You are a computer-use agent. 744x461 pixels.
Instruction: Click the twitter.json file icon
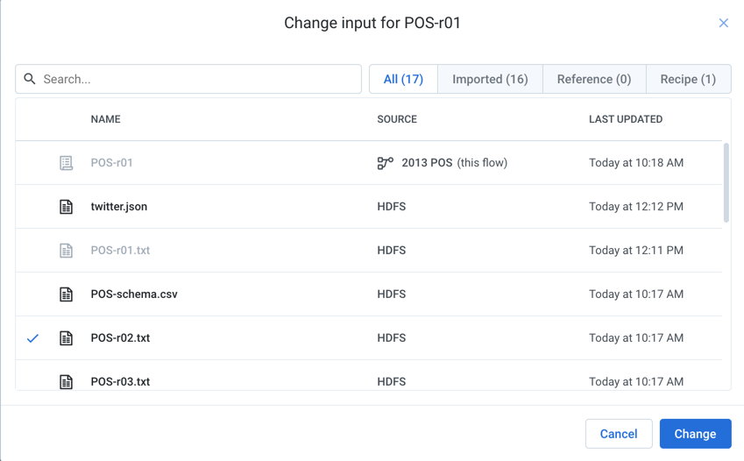click(x=67, y=207)
